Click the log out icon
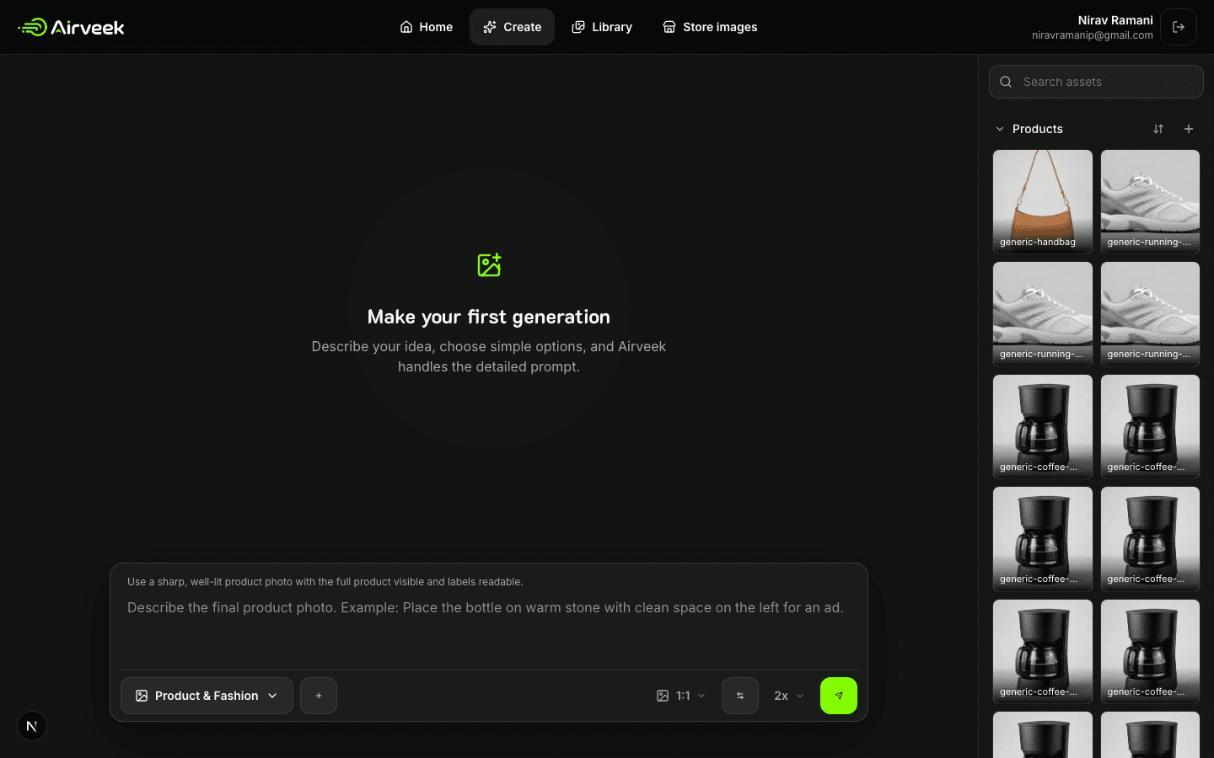 1179,27
